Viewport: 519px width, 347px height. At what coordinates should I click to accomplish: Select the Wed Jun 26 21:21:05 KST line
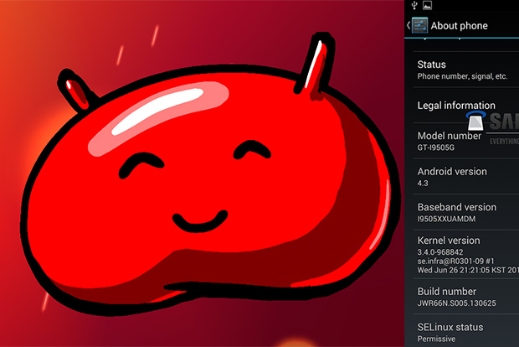[x=468, y=270]
